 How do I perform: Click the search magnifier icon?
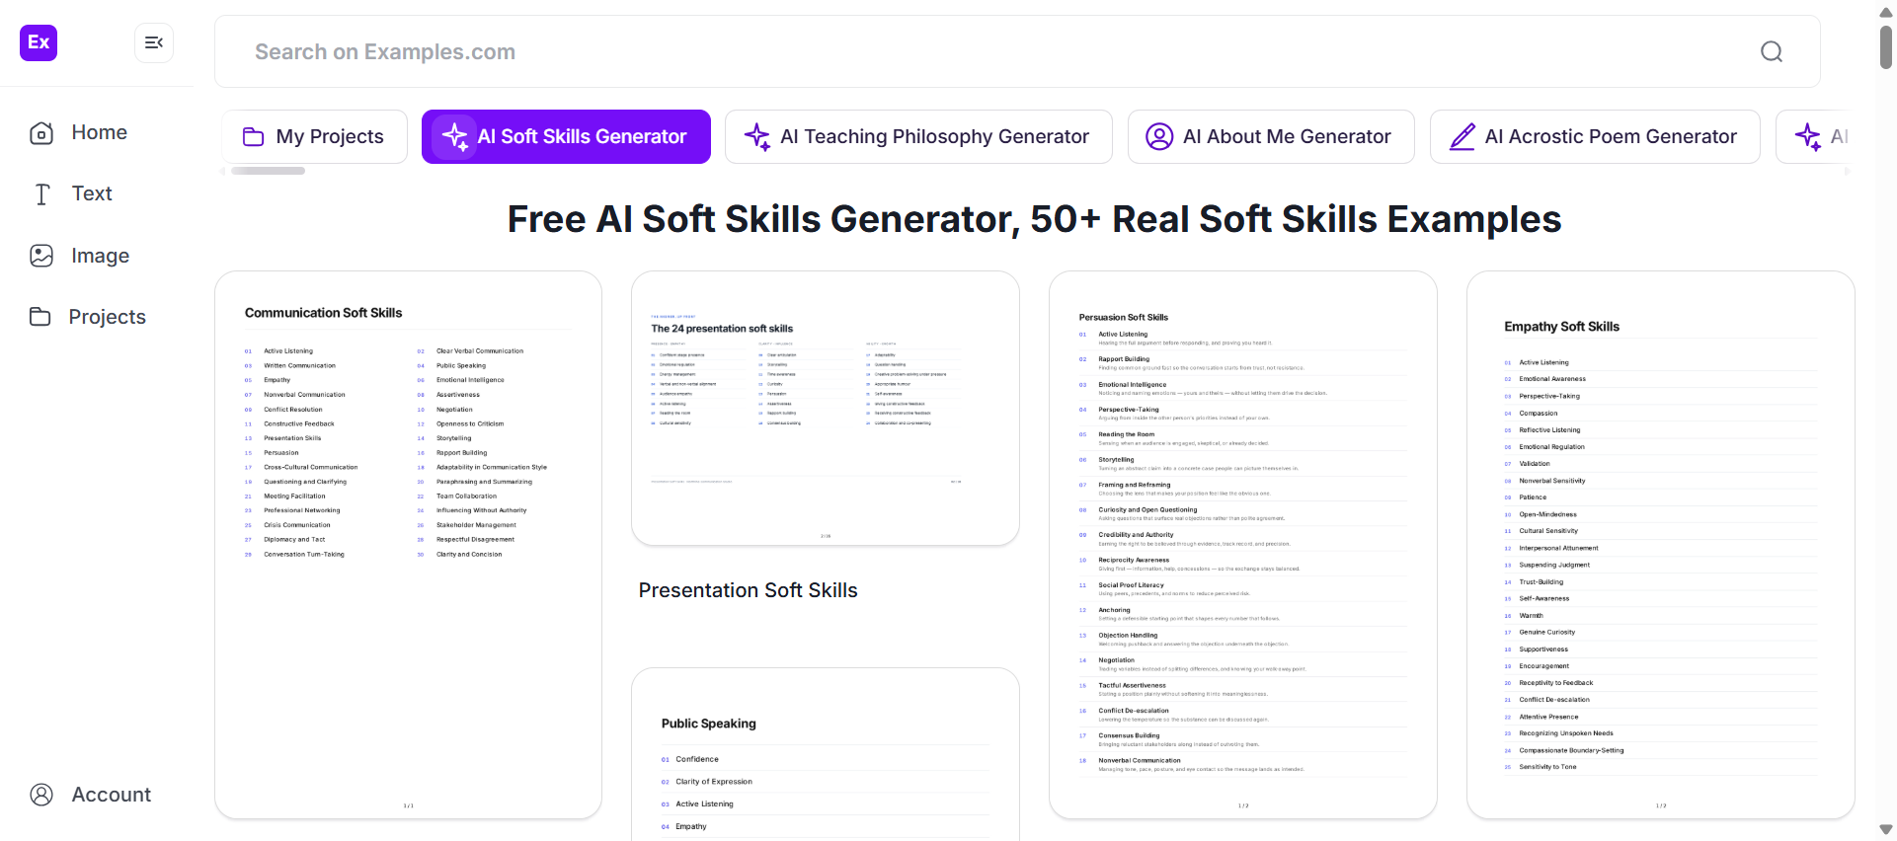point(1772,51)
